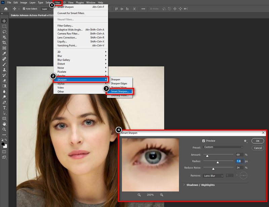Open Smart Sharpen settings gear menu
The image size is (269, 207).
pos(245,141)
